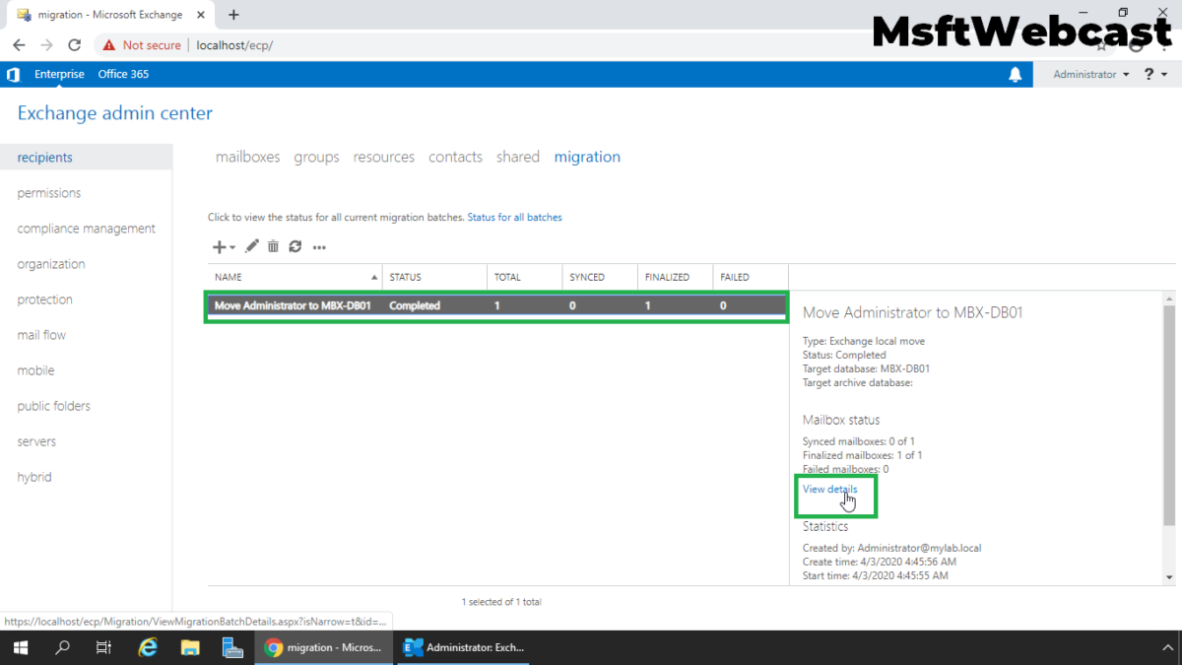The image size is (1182, 665).
Task: Click the Chrome migration taskbar button
Action: click(x=324, y=647)
